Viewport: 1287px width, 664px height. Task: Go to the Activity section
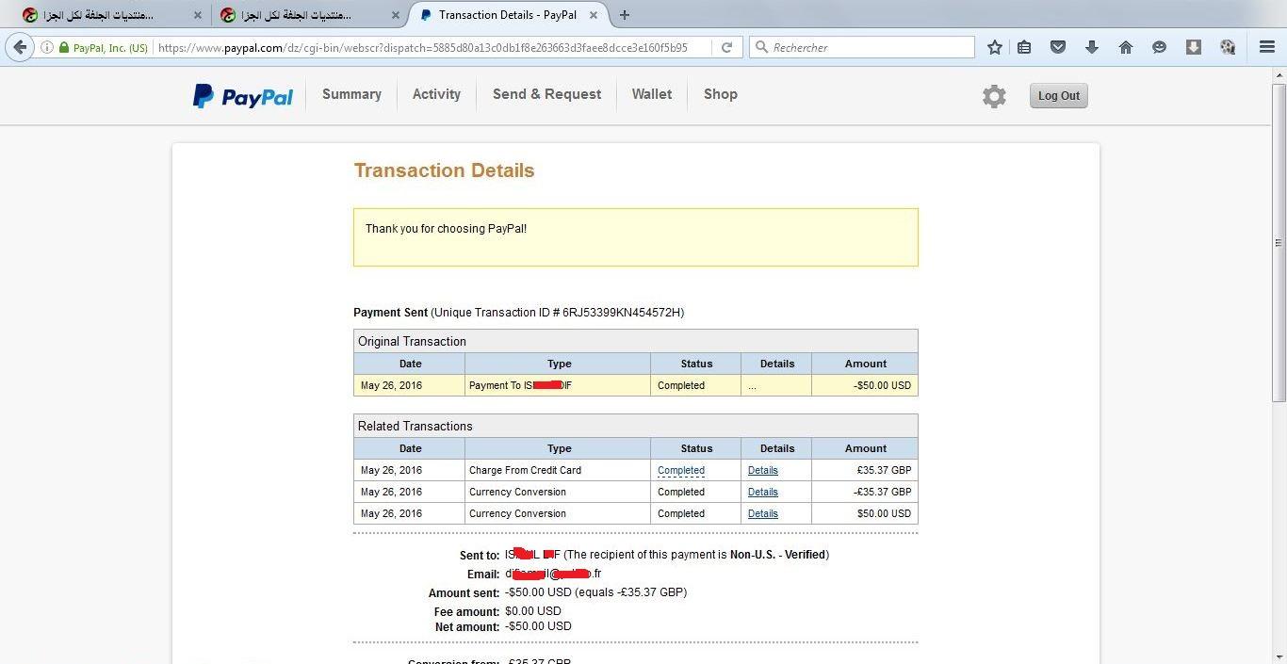436,94
